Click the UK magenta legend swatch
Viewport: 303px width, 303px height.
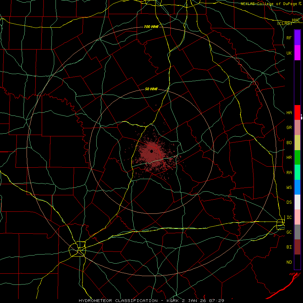(297, 53)
